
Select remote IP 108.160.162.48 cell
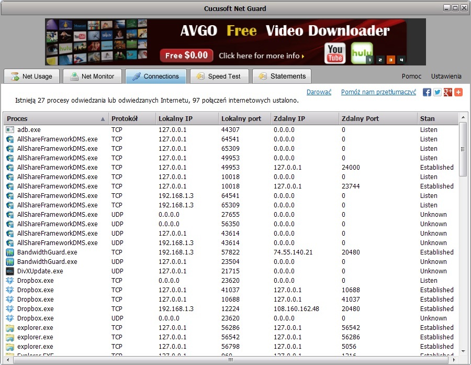click(296, 309)
